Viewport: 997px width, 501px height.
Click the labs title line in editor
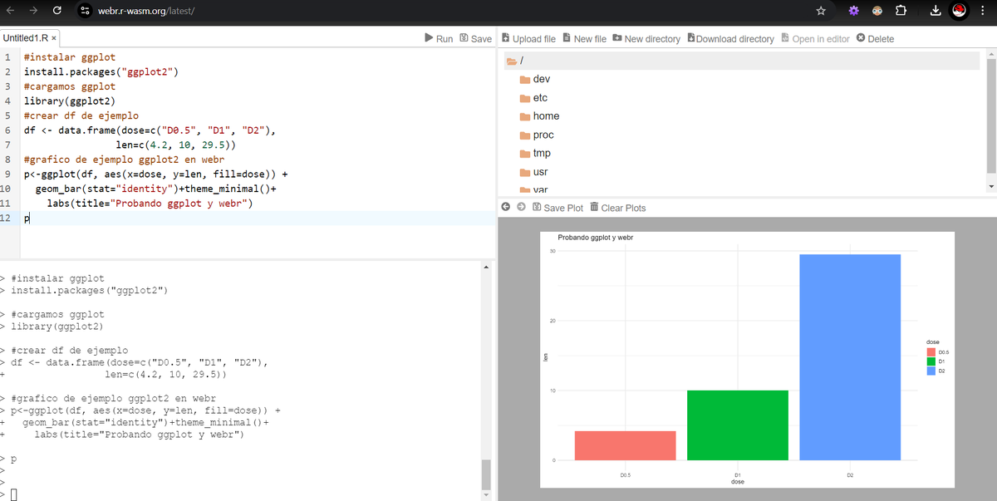point(150,204)
